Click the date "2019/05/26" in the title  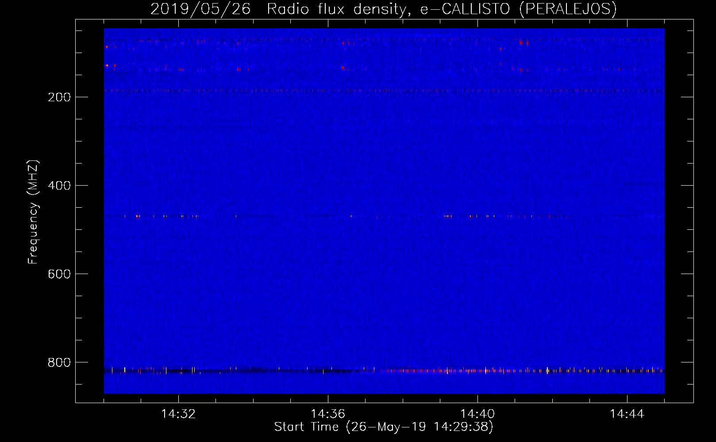pyautogui.click(x=200, y=9)
